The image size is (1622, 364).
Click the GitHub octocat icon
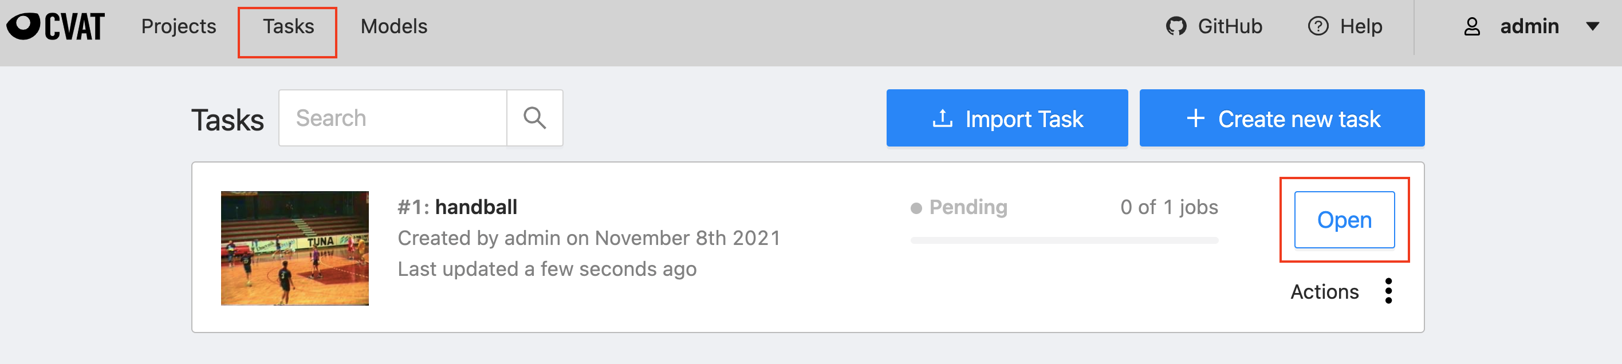[1176, 26]
